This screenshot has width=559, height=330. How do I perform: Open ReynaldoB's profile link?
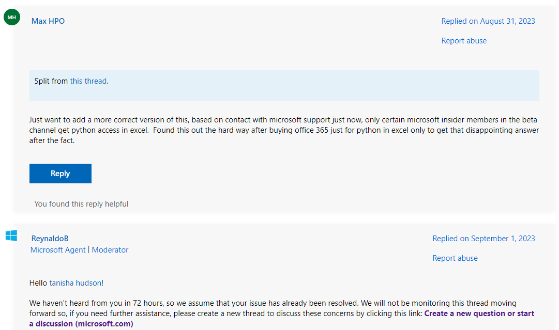50,239
